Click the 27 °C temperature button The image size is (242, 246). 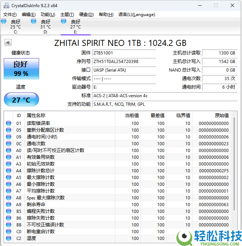(x=21, y=99)
